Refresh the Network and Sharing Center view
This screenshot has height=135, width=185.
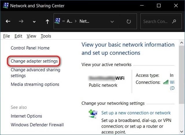point(129,22)
